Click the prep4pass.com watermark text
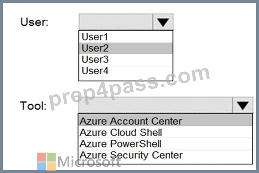259x173 pixels. click(x=129, y=89)
